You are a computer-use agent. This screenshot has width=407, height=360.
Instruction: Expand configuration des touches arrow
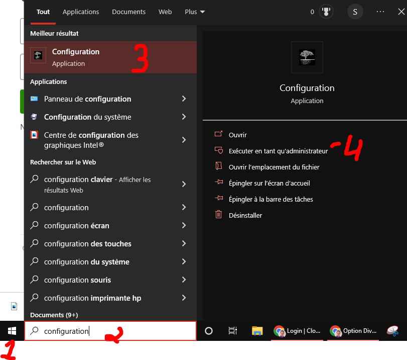pyautogui.click(x=184, y=243)
